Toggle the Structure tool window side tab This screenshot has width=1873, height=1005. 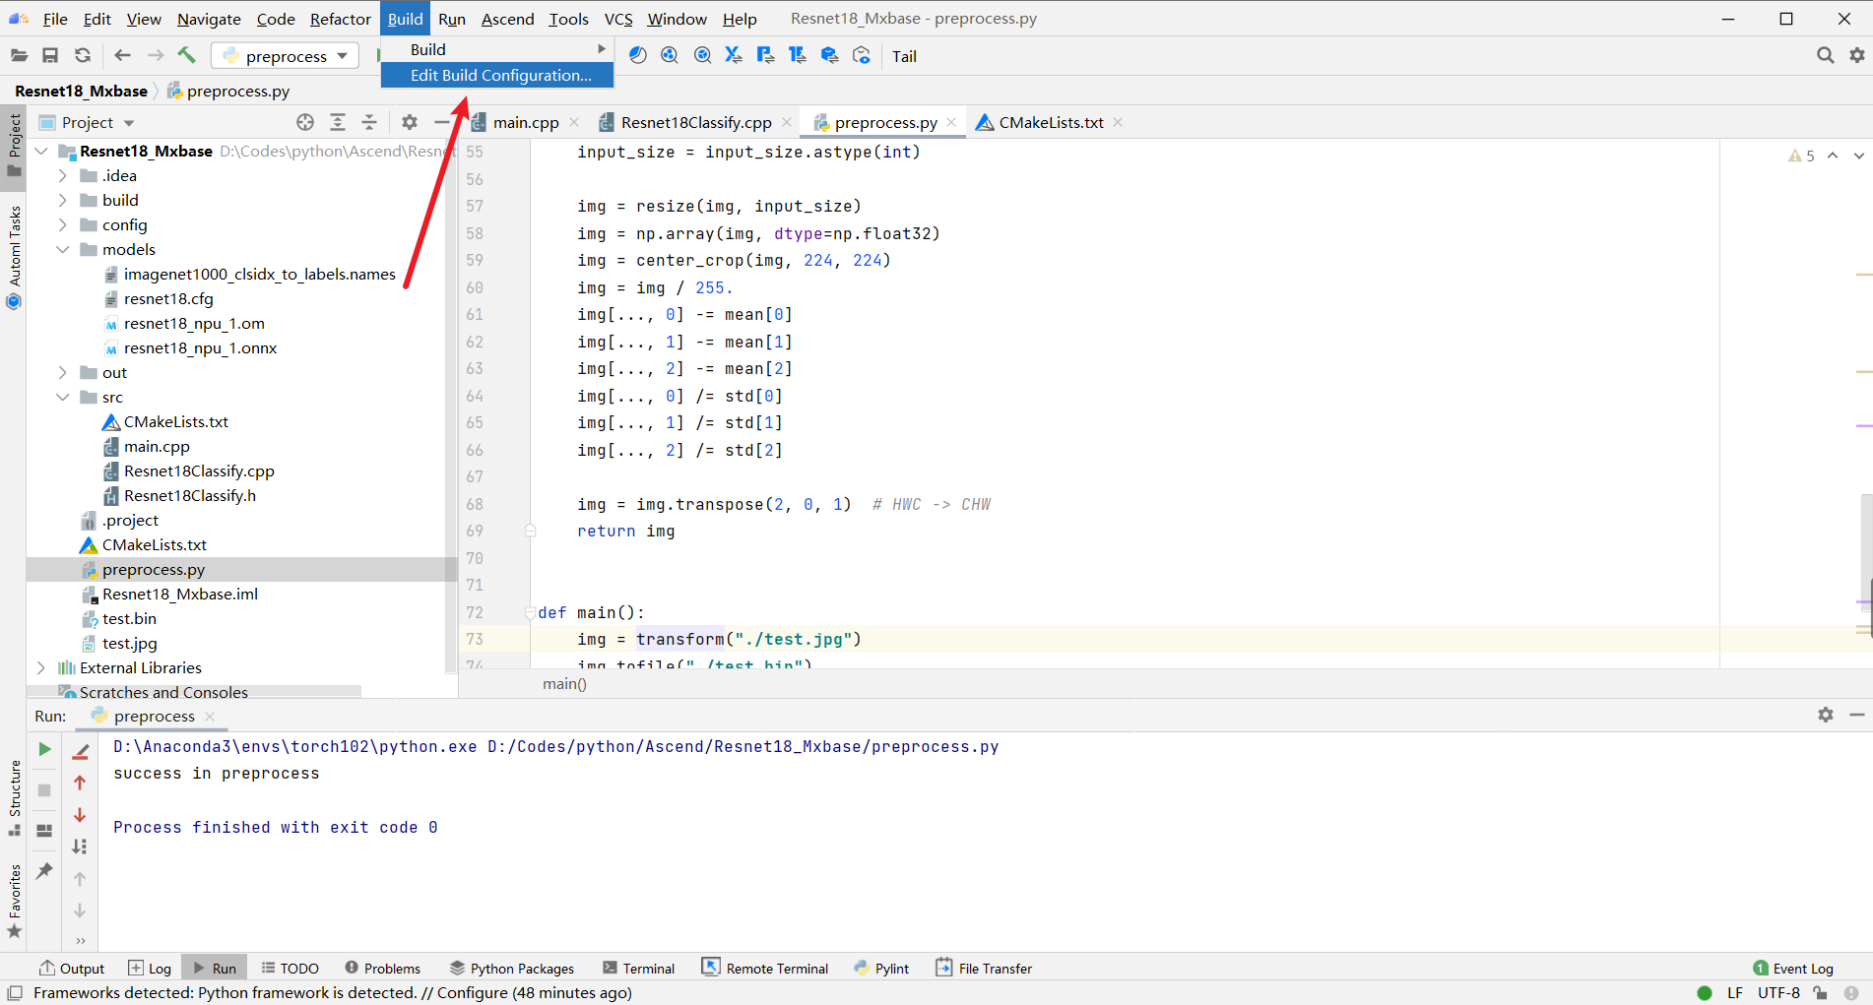coord(14,798)
